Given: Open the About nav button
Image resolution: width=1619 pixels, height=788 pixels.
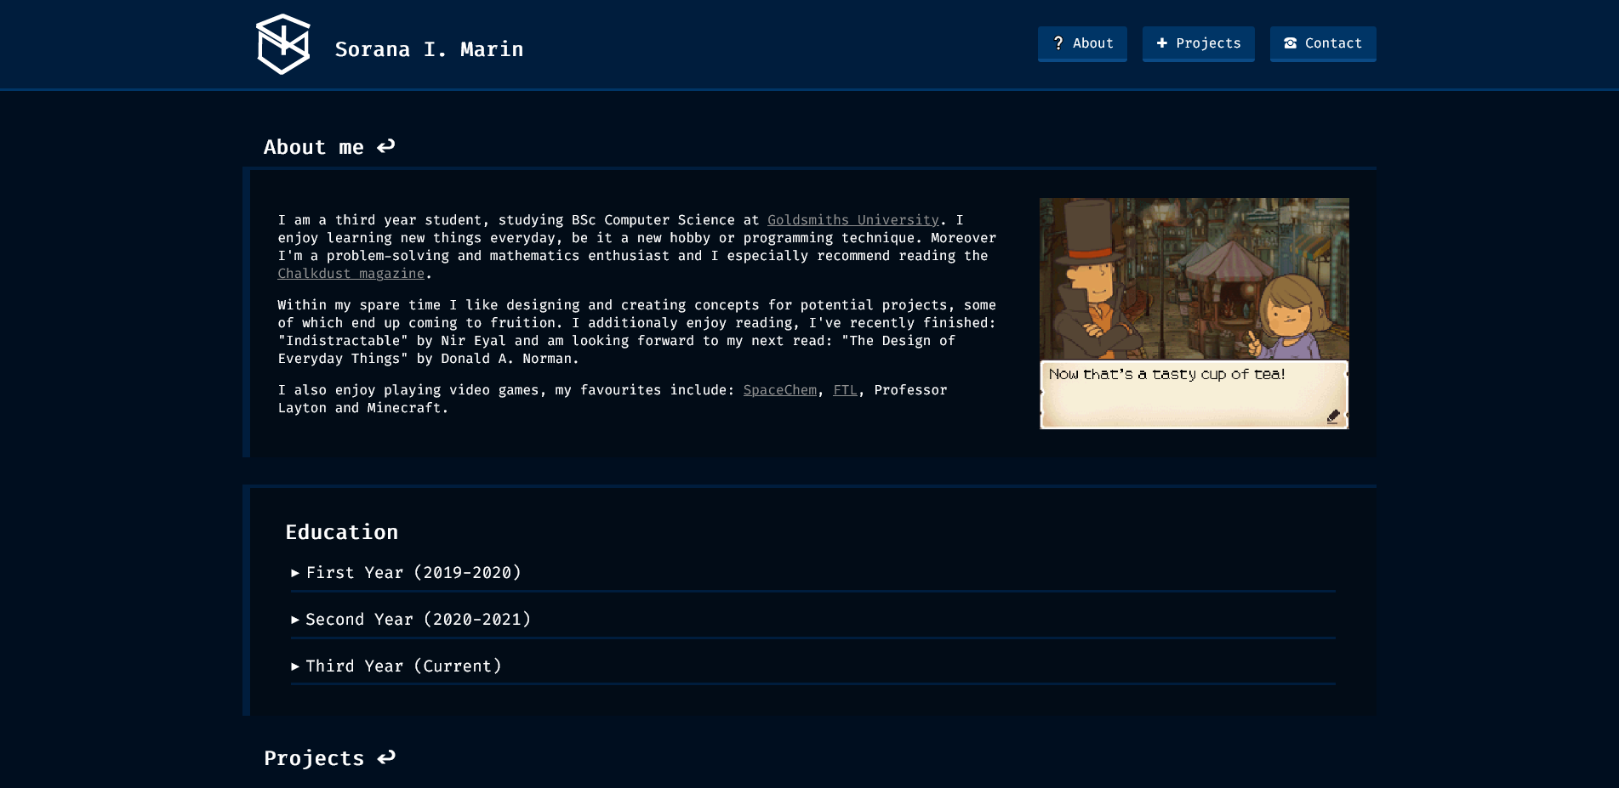Looking at the screenshot, I should click(x=1082, y=43).
